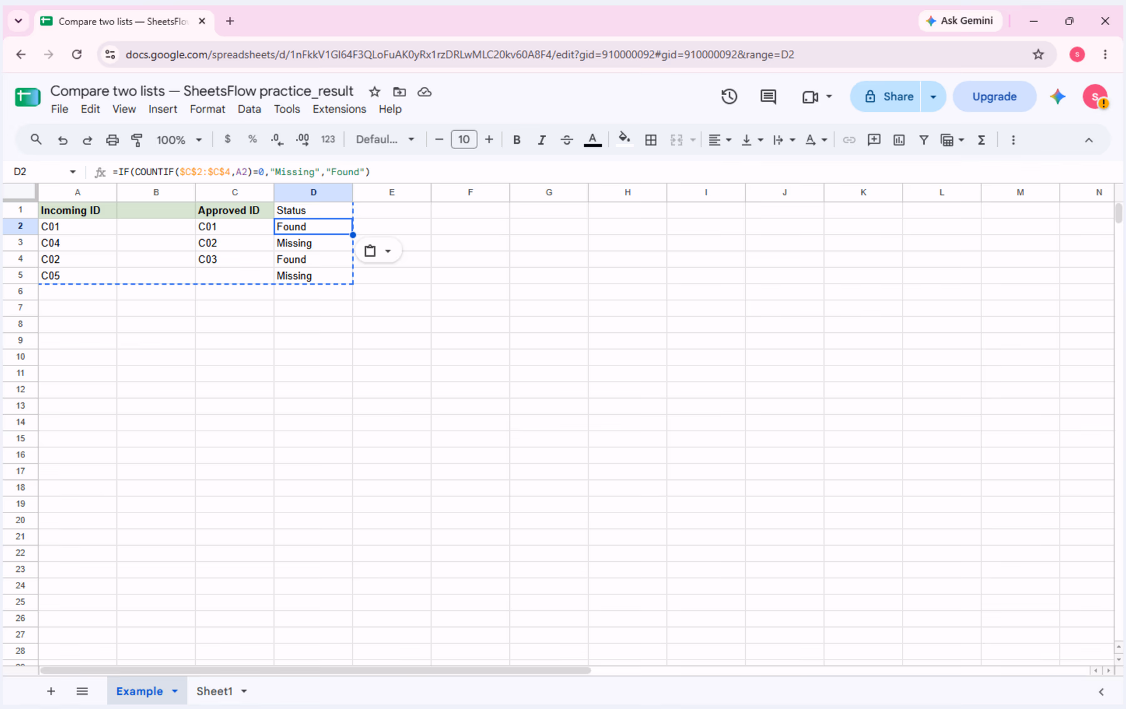The width and height of the screenshot is (1126, 709).
Task: Switch to the Sheet1 tab
Action: (215, 691)
